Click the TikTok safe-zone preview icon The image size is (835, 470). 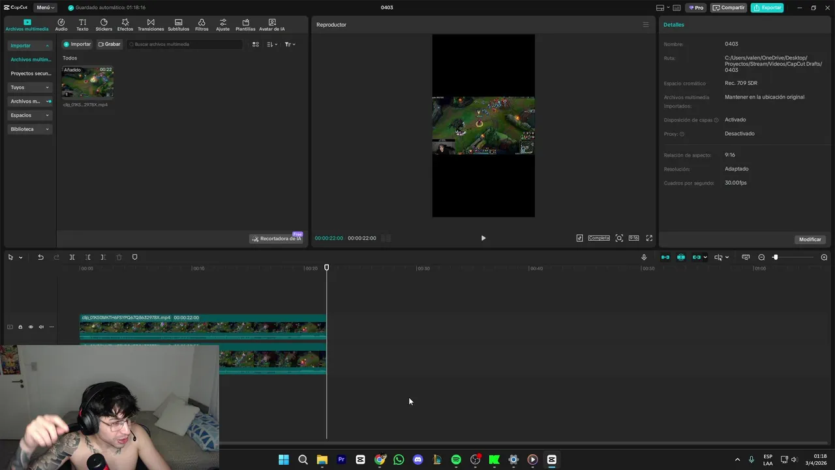click(579, 238)
